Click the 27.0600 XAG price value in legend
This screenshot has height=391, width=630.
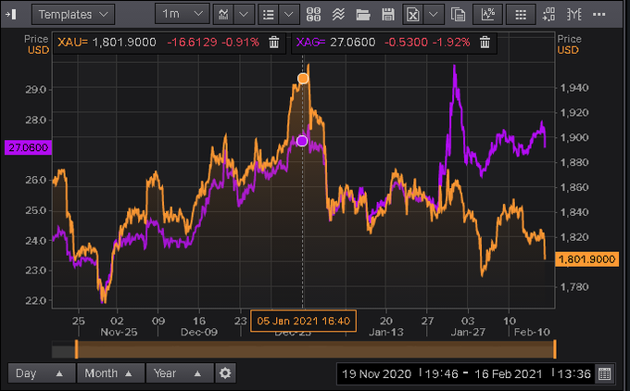point(353,43)
